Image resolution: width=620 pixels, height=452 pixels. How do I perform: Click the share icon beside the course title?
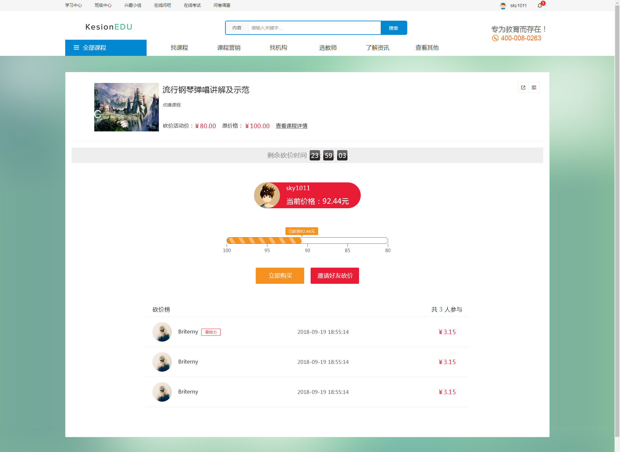(x=523, y=87)
